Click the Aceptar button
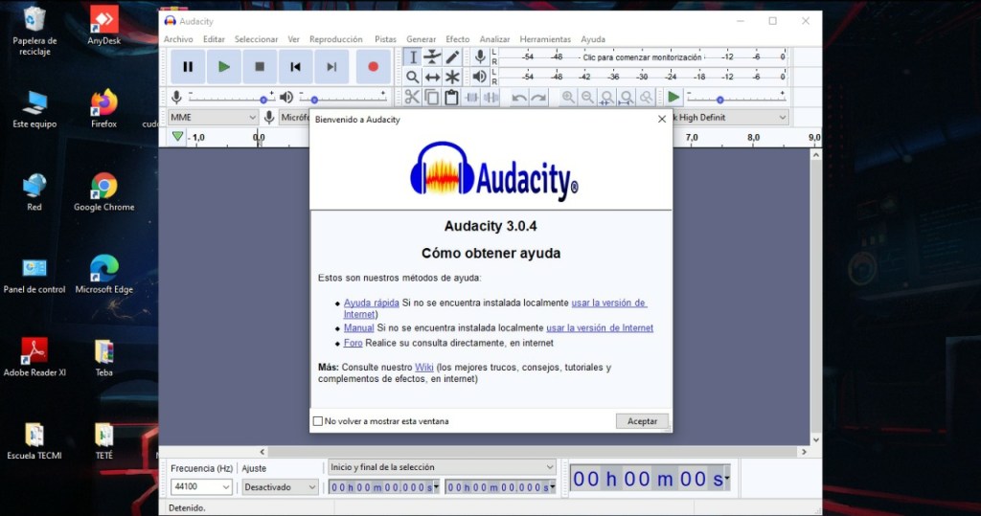 pos(642,421)
